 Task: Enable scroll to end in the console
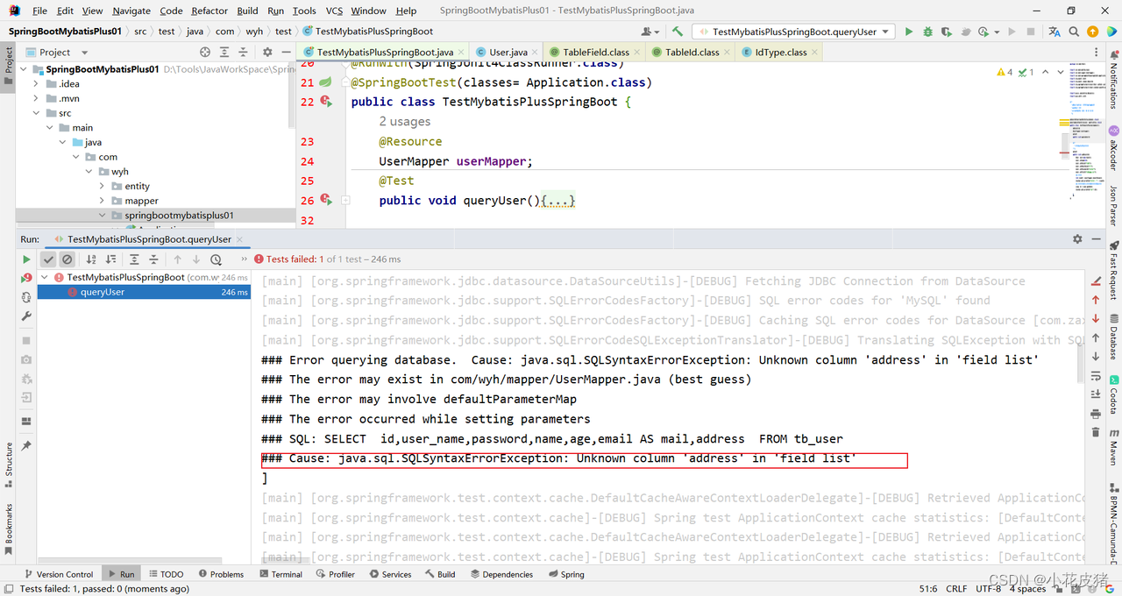point(1096,394)
